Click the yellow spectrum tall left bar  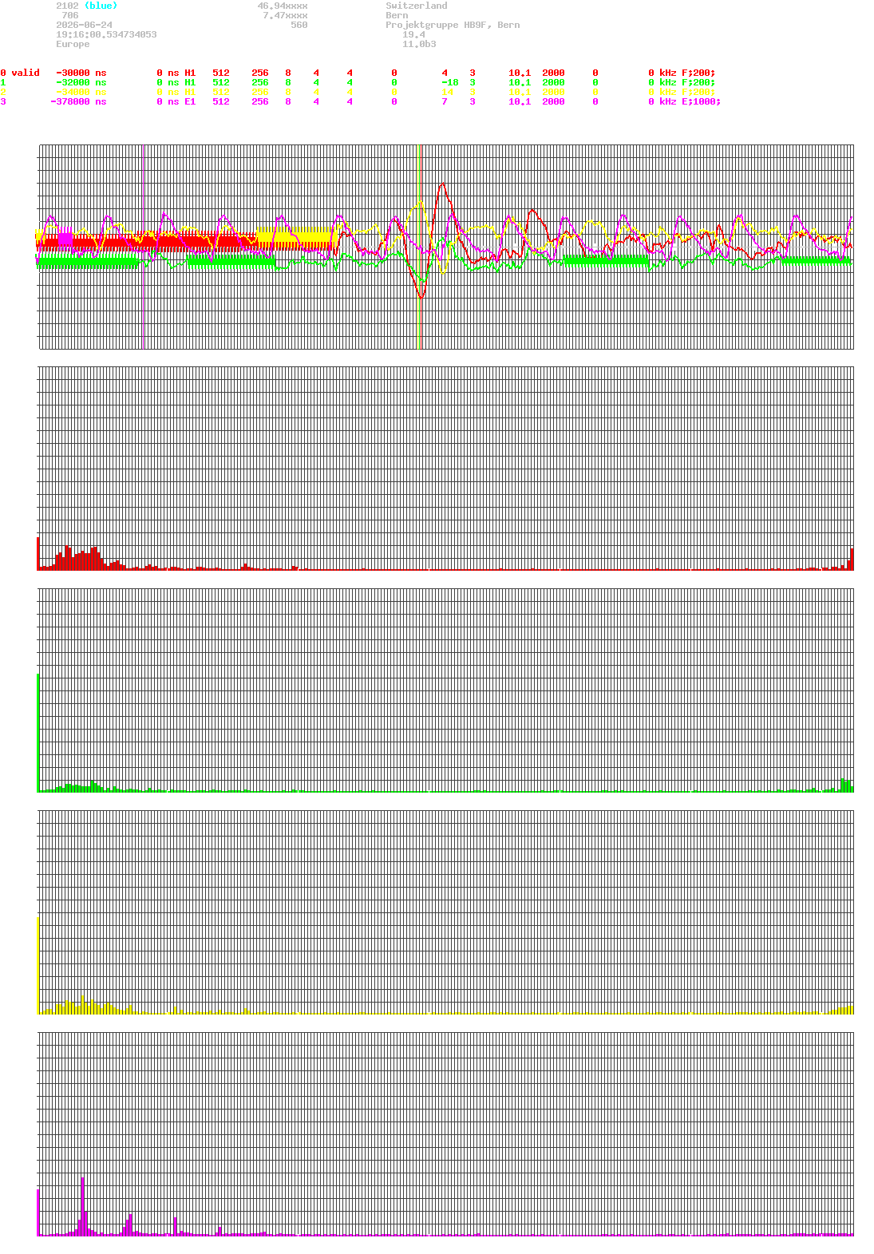coord(38,965)
